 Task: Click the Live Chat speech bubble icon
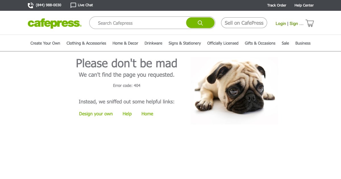pos(73,5)
